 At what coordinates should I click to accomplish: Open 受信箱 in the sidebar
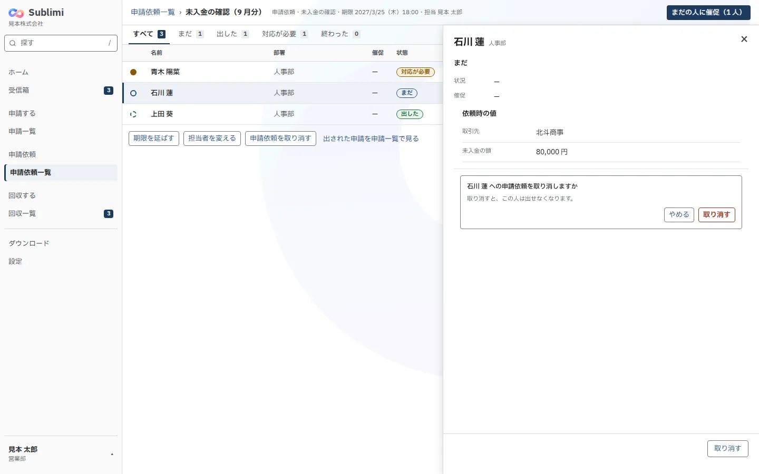coord(61,91)
